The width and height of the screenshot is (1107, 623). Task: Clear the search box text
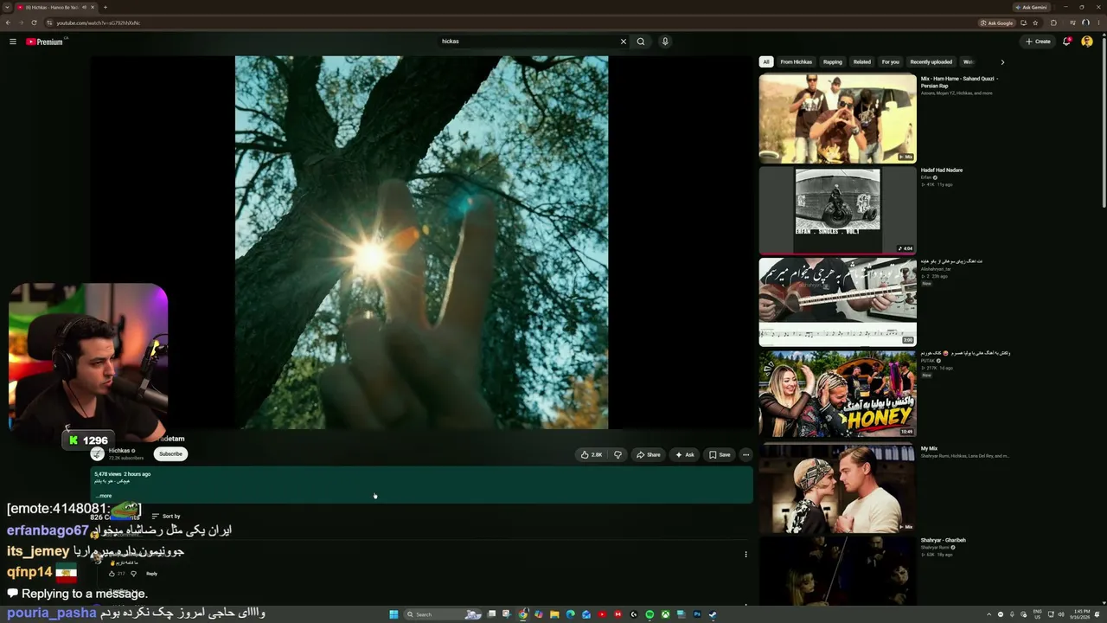click(623, 42)
